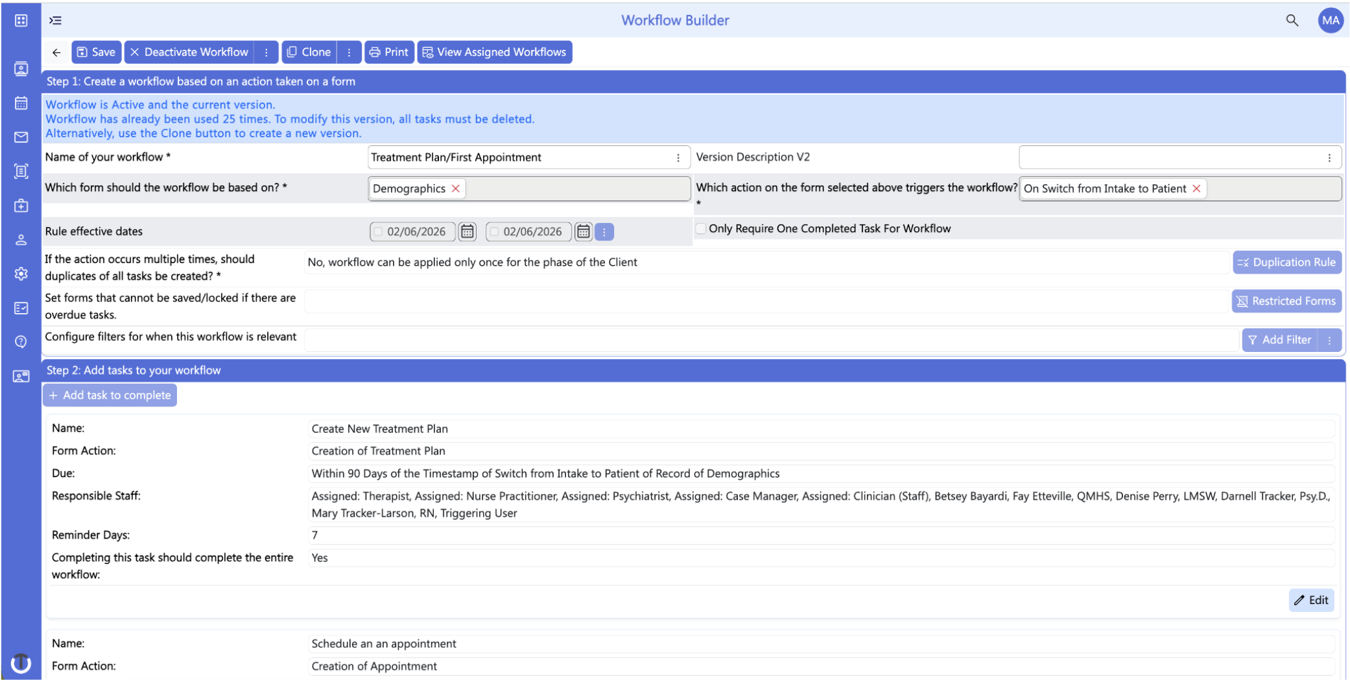The width and height of the screenshot is (1350, 691).
Task: Check Only Require One Completed Task For Workflow
Action: click(701, 228)
